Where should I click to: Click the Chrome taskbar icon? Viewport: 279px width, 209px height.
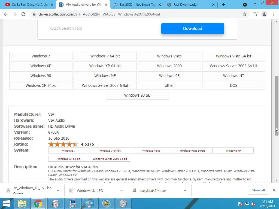tap(38, 204)
